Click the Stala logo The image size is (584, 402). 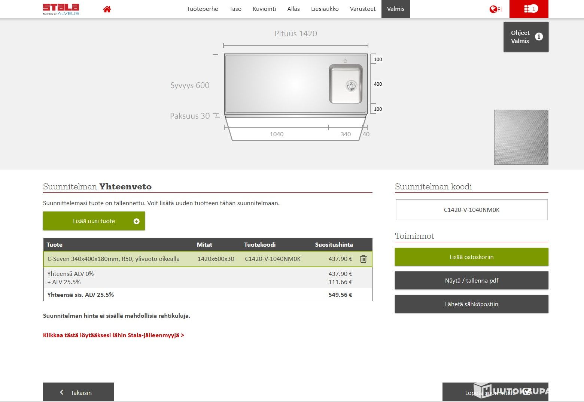pyautogui.click(x=61, y=9)
